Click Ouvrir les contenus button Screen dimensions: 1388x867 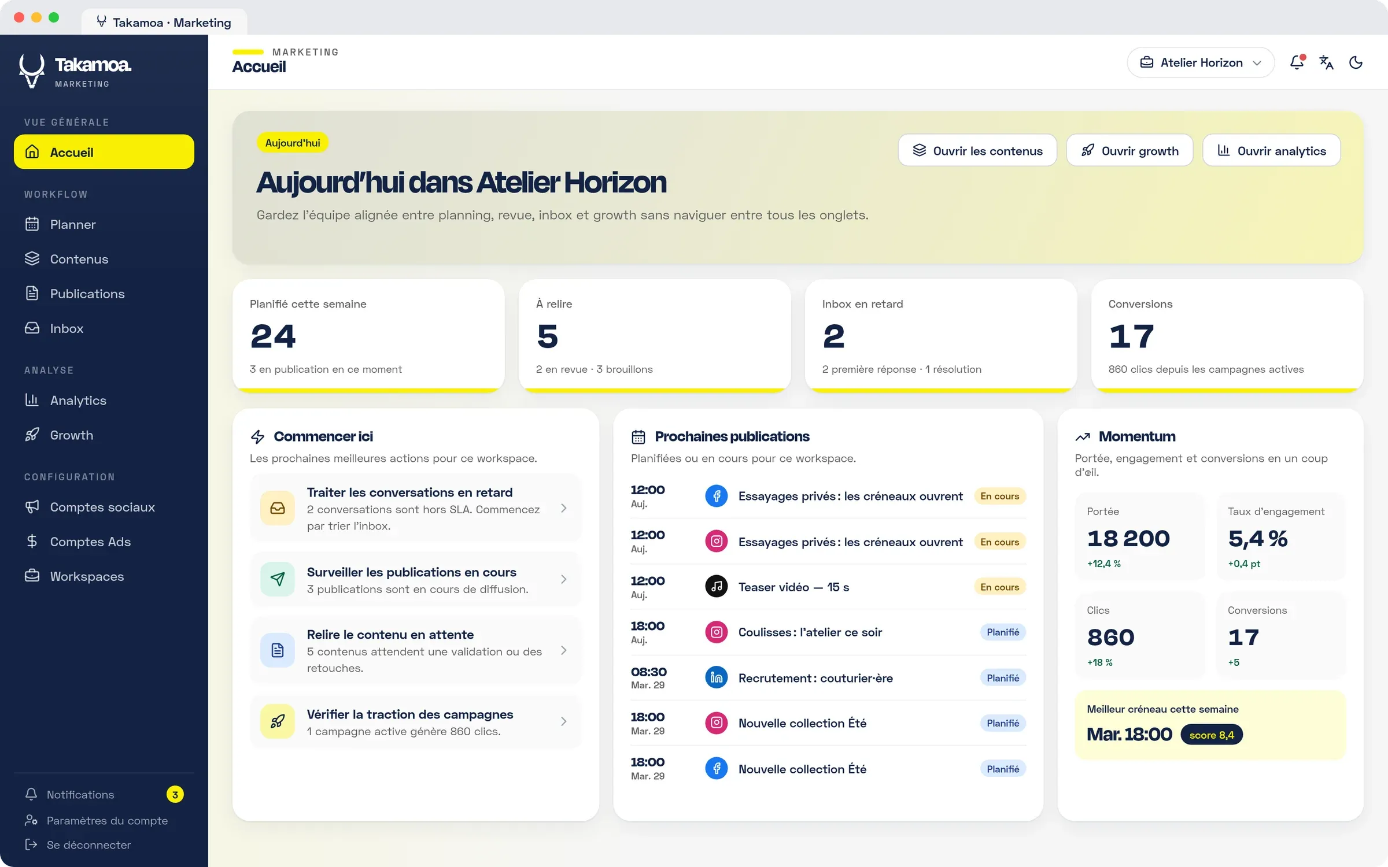(x=977, y=150)
